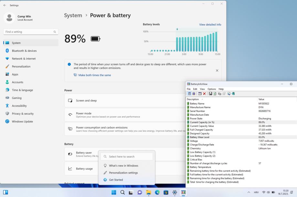Click the Exit icon in BatteryInfoView toolbar
This screenshot has width=297, height=197.
pyautogui.click(x=233, y=94)
